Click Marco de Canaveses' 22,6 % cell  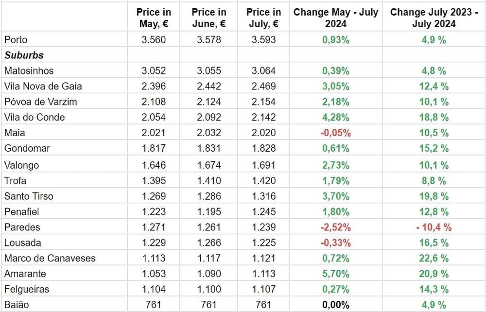click(x=434, y=258)
